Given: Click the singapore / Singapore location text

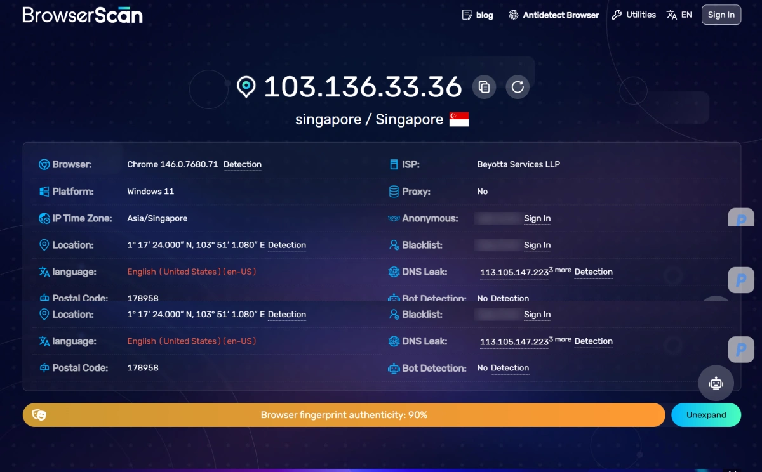Looking at the screenshot, I should point(369,119).
